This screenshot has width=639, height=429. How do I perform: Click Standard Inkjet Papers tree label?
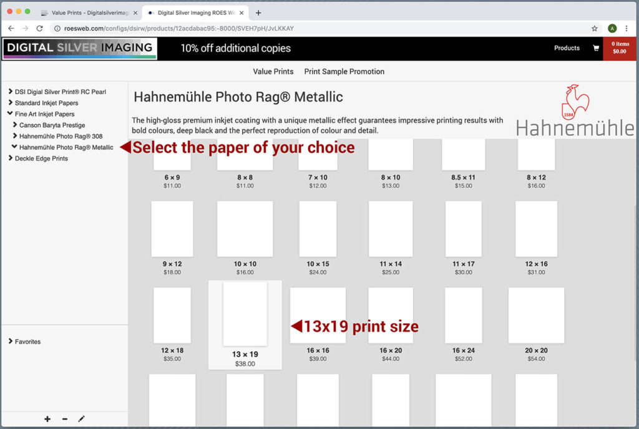(x=46, y=103)
